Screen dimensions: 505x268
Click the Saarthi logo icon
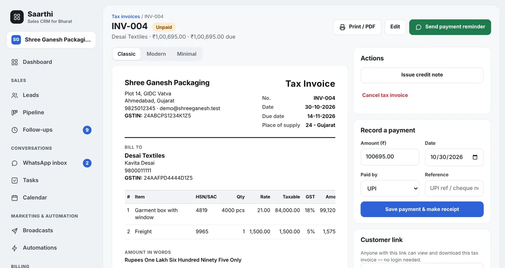pyautogui.click(x=17, y=17)
